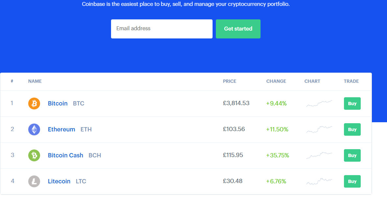The image size is (387, 207).
Task: Buy Bitcoin Cash using its Buy button
Action: tap(352, 155)
